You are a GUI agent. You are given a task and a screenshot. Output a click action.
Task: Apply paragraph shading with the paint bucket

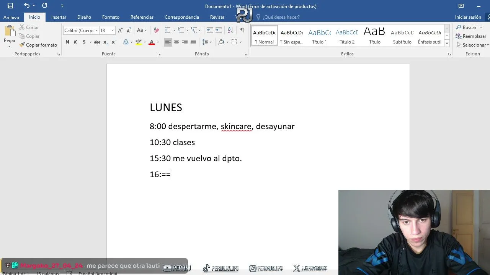221,42
